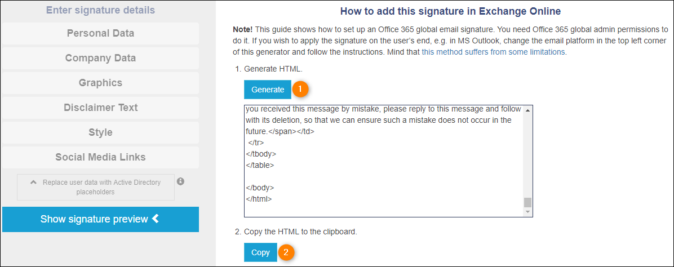Expand the Personal Data section
The image size is (674, 267).
click(100, 34)
